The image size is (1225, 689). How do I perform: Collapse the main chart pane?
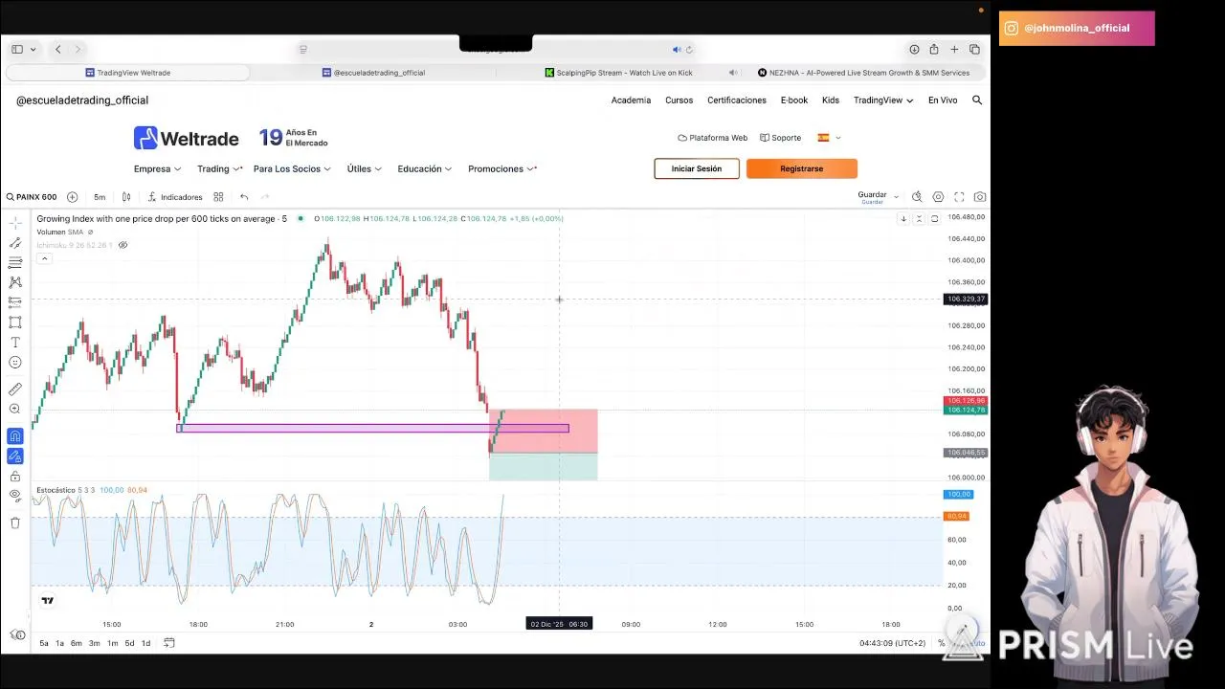tap(919, 219)
